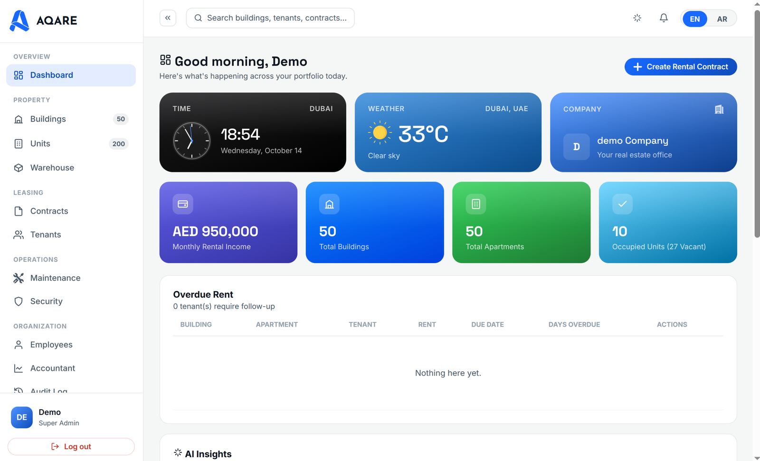Screen dimensions: 760x461
Task: Click the search buildings input field
Action: (270, 18)
